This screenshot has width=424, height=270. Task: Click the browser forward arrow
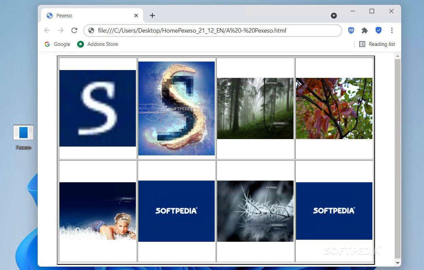coord(60,30)
